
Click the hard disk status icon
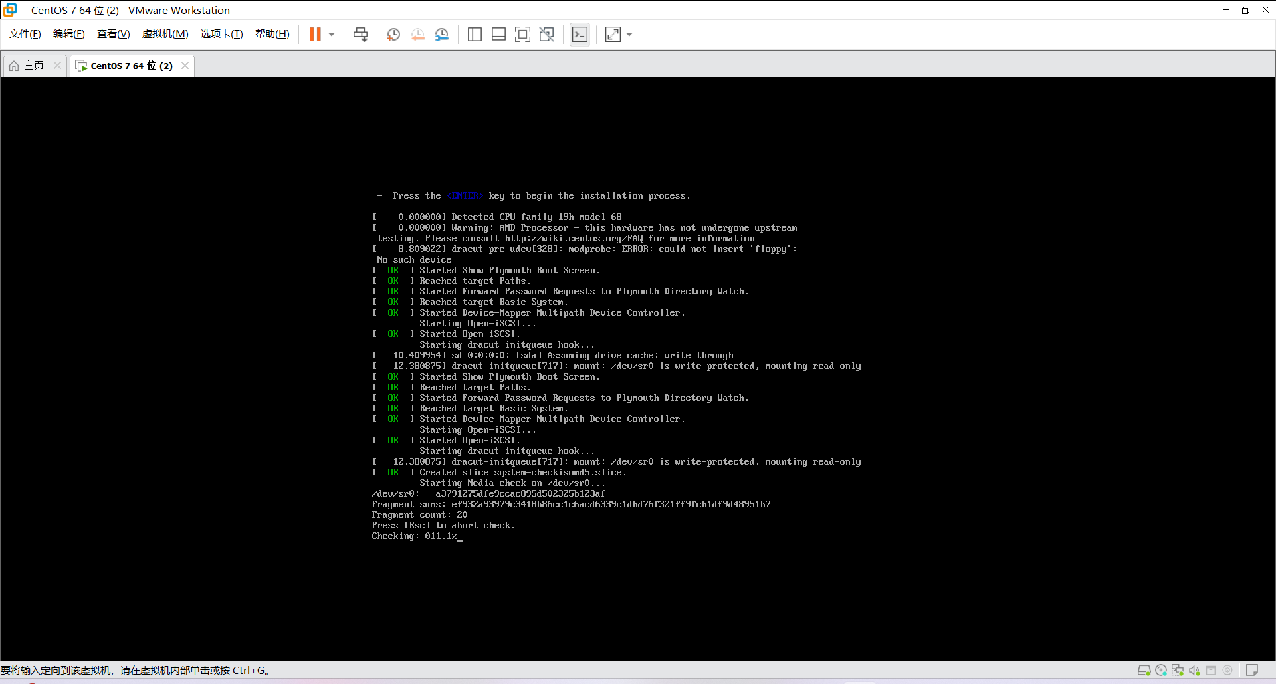coord(1144,671)
